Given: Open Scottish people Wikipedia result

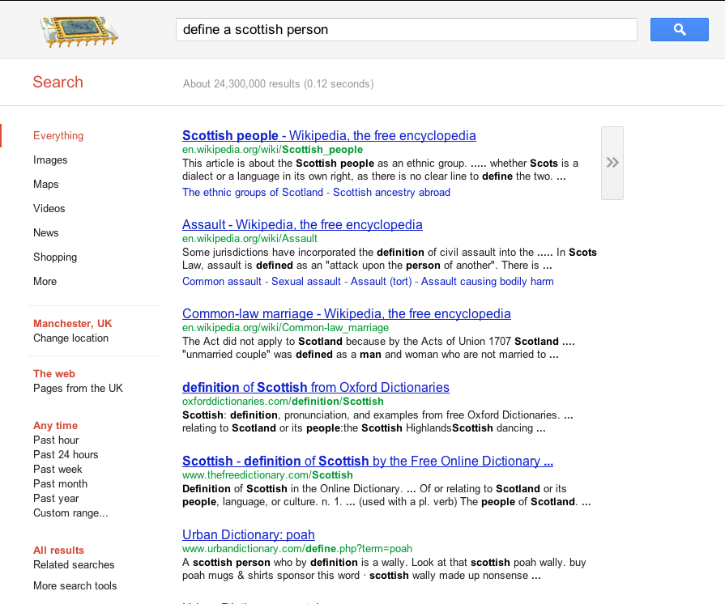Looking at the screenshot, I should (329, 135).
